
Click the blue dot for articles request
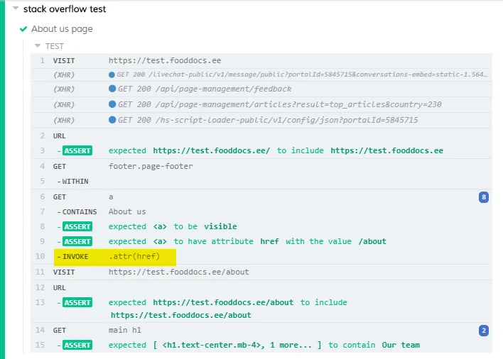[x=112, y=105]
